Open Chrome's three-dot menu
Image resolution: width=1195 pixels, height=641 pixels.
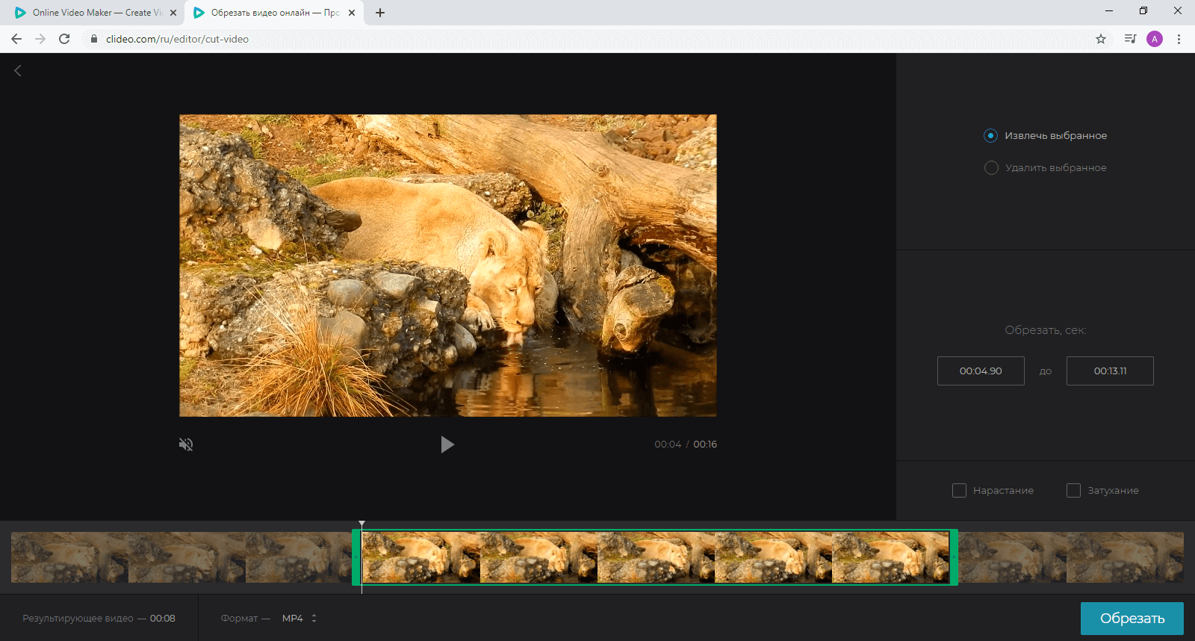coord(1179,39)
